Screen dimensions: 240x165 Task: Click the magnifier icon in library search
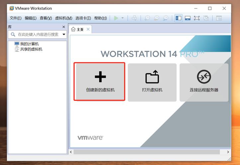[x=13, y=34]
